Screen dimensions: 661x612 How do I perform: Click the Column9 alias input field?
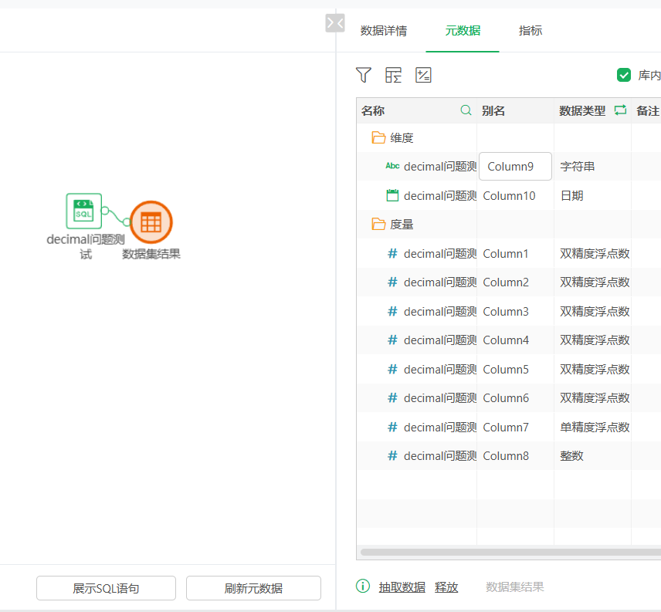coord(515,167)
